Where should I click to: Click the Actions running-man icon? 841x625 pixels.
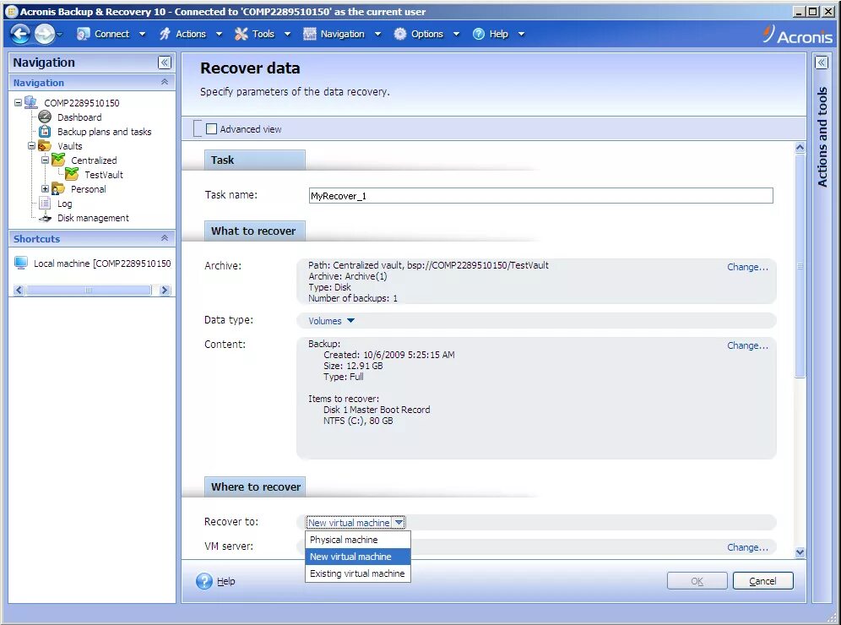click(x=165, y=34)
